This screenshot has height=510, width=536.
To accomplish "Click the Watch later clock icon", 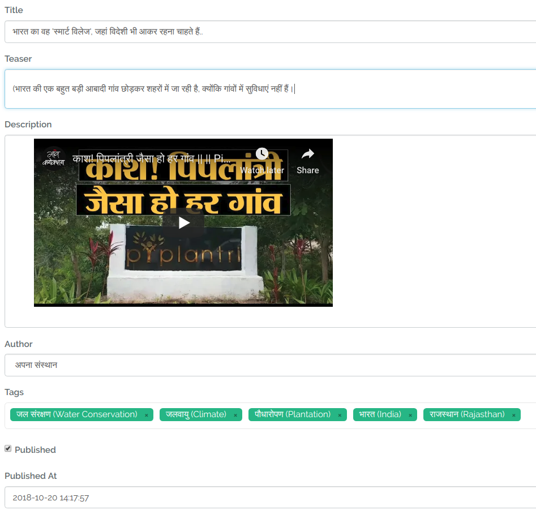I will (261, 154).
